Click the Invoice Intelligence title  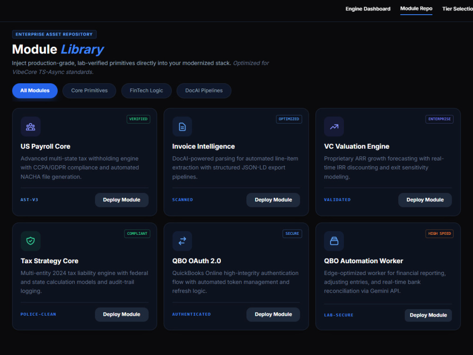pyautogui.click(x=203, y=146)
